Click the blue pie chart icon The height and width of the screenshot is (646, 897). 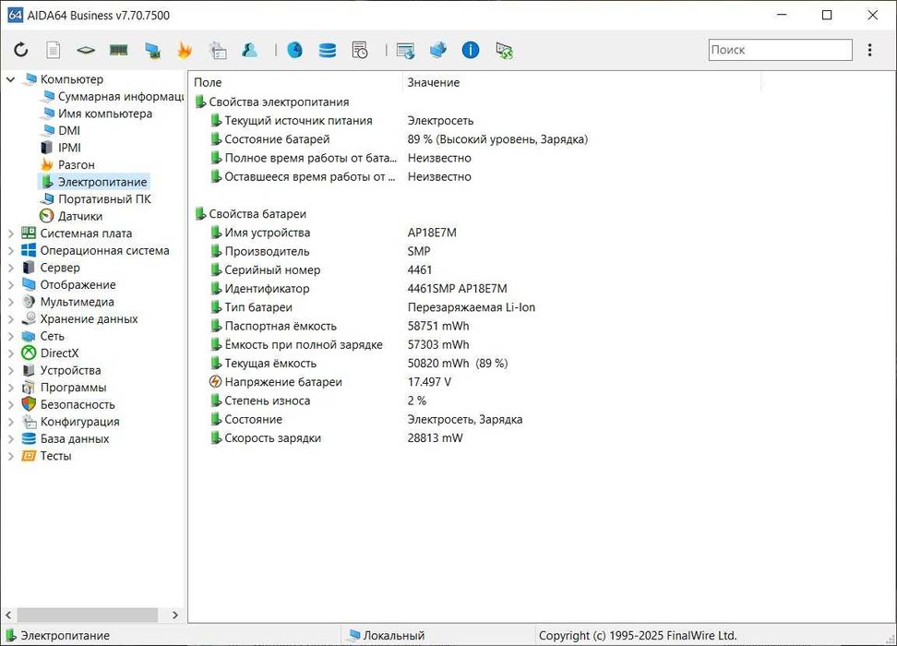click(x=294, y=51)
